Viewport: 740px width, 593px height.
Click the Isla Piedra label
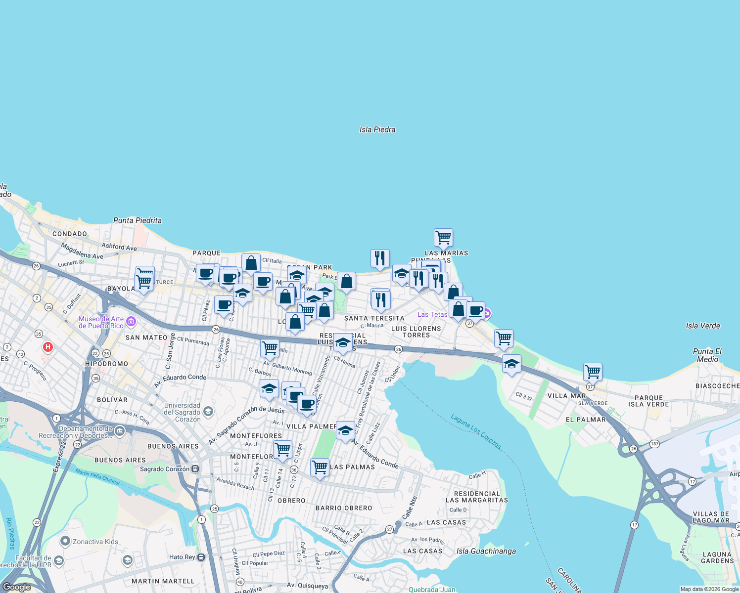(x=377, y=129)
